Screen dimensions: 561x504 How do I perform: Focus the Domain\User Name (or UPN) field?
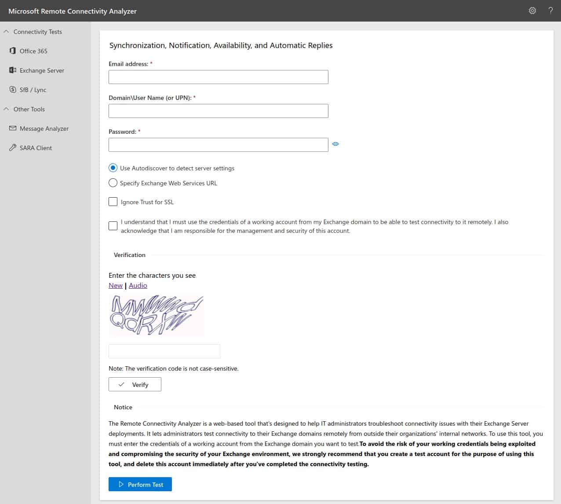[x=219, y=111]
